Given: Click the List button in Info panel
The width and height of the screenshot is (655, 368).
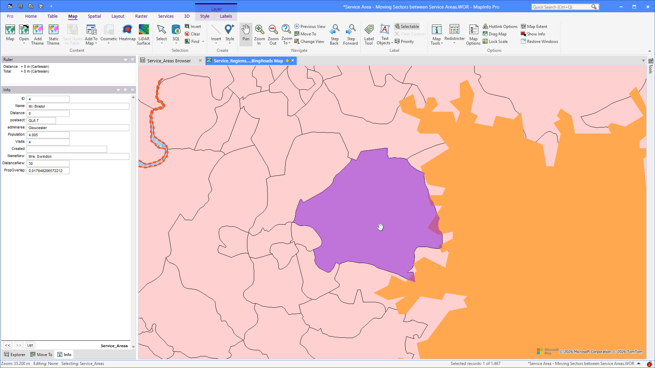Looking at the screenshot, I should click(x=30, y=345).
